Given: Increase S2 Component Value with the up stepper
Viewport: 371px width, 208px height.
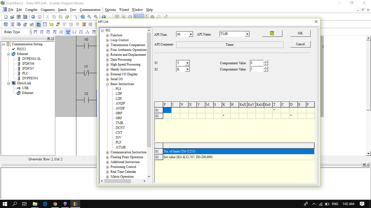Looking at the screenshot, I should (x=266, y=68).
